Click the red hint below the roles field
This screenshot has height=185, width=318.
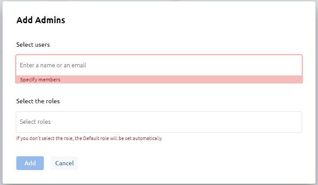tap(89, 139)
